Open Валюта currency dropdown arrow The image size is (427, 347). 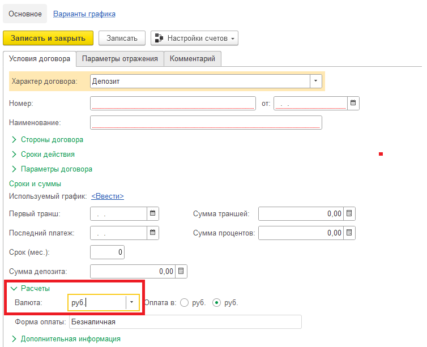(x=132, y=302)
